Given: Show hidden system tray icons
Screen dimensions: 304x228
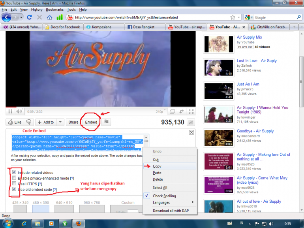Looking at the screenshot, I should coord(250,224).
